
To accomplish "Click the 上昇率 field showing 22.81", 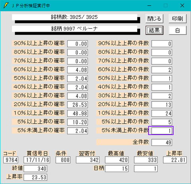I will [175, 160].
